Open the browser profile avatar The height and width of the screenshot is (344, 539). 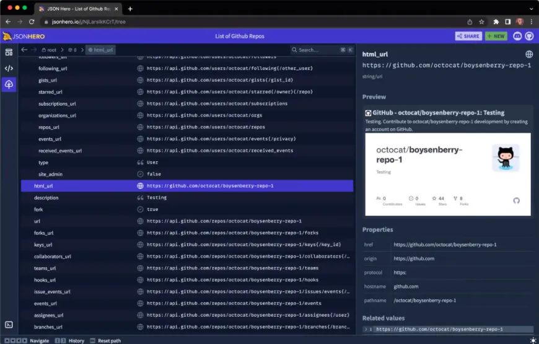point(520,22)
